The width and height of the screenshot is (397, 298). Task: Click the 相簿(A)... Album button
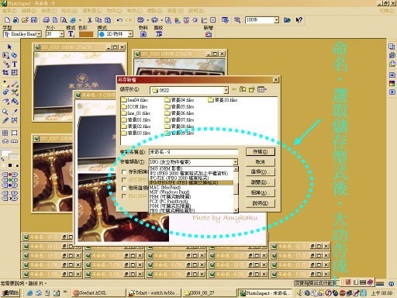click(261, 192)
